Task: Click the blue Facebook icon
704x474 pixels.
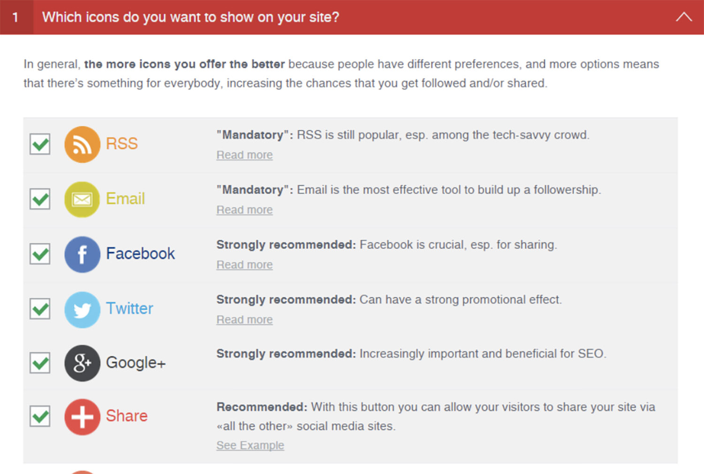Action: 82,254
